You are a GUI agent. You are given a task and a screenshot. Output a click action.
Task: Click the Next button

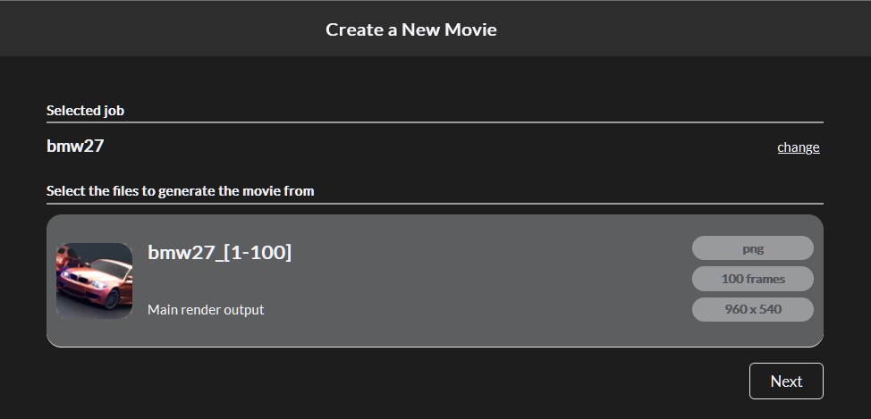(786, 381)
